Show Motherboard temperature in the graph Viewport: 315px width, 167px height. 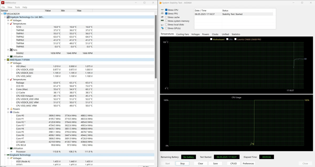coord(211,39)
